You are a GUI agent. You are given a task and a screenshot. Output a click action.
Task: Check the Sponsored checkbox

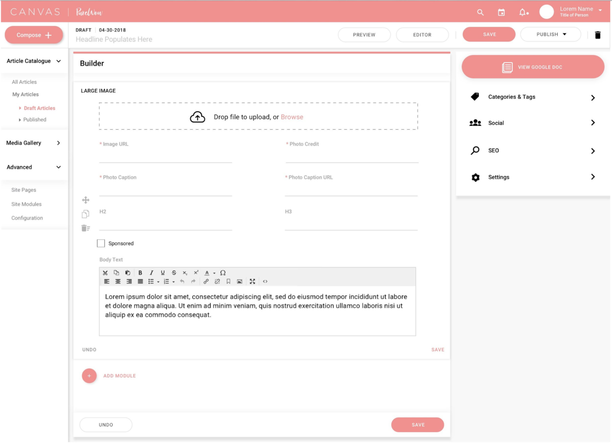coord(101,243)
